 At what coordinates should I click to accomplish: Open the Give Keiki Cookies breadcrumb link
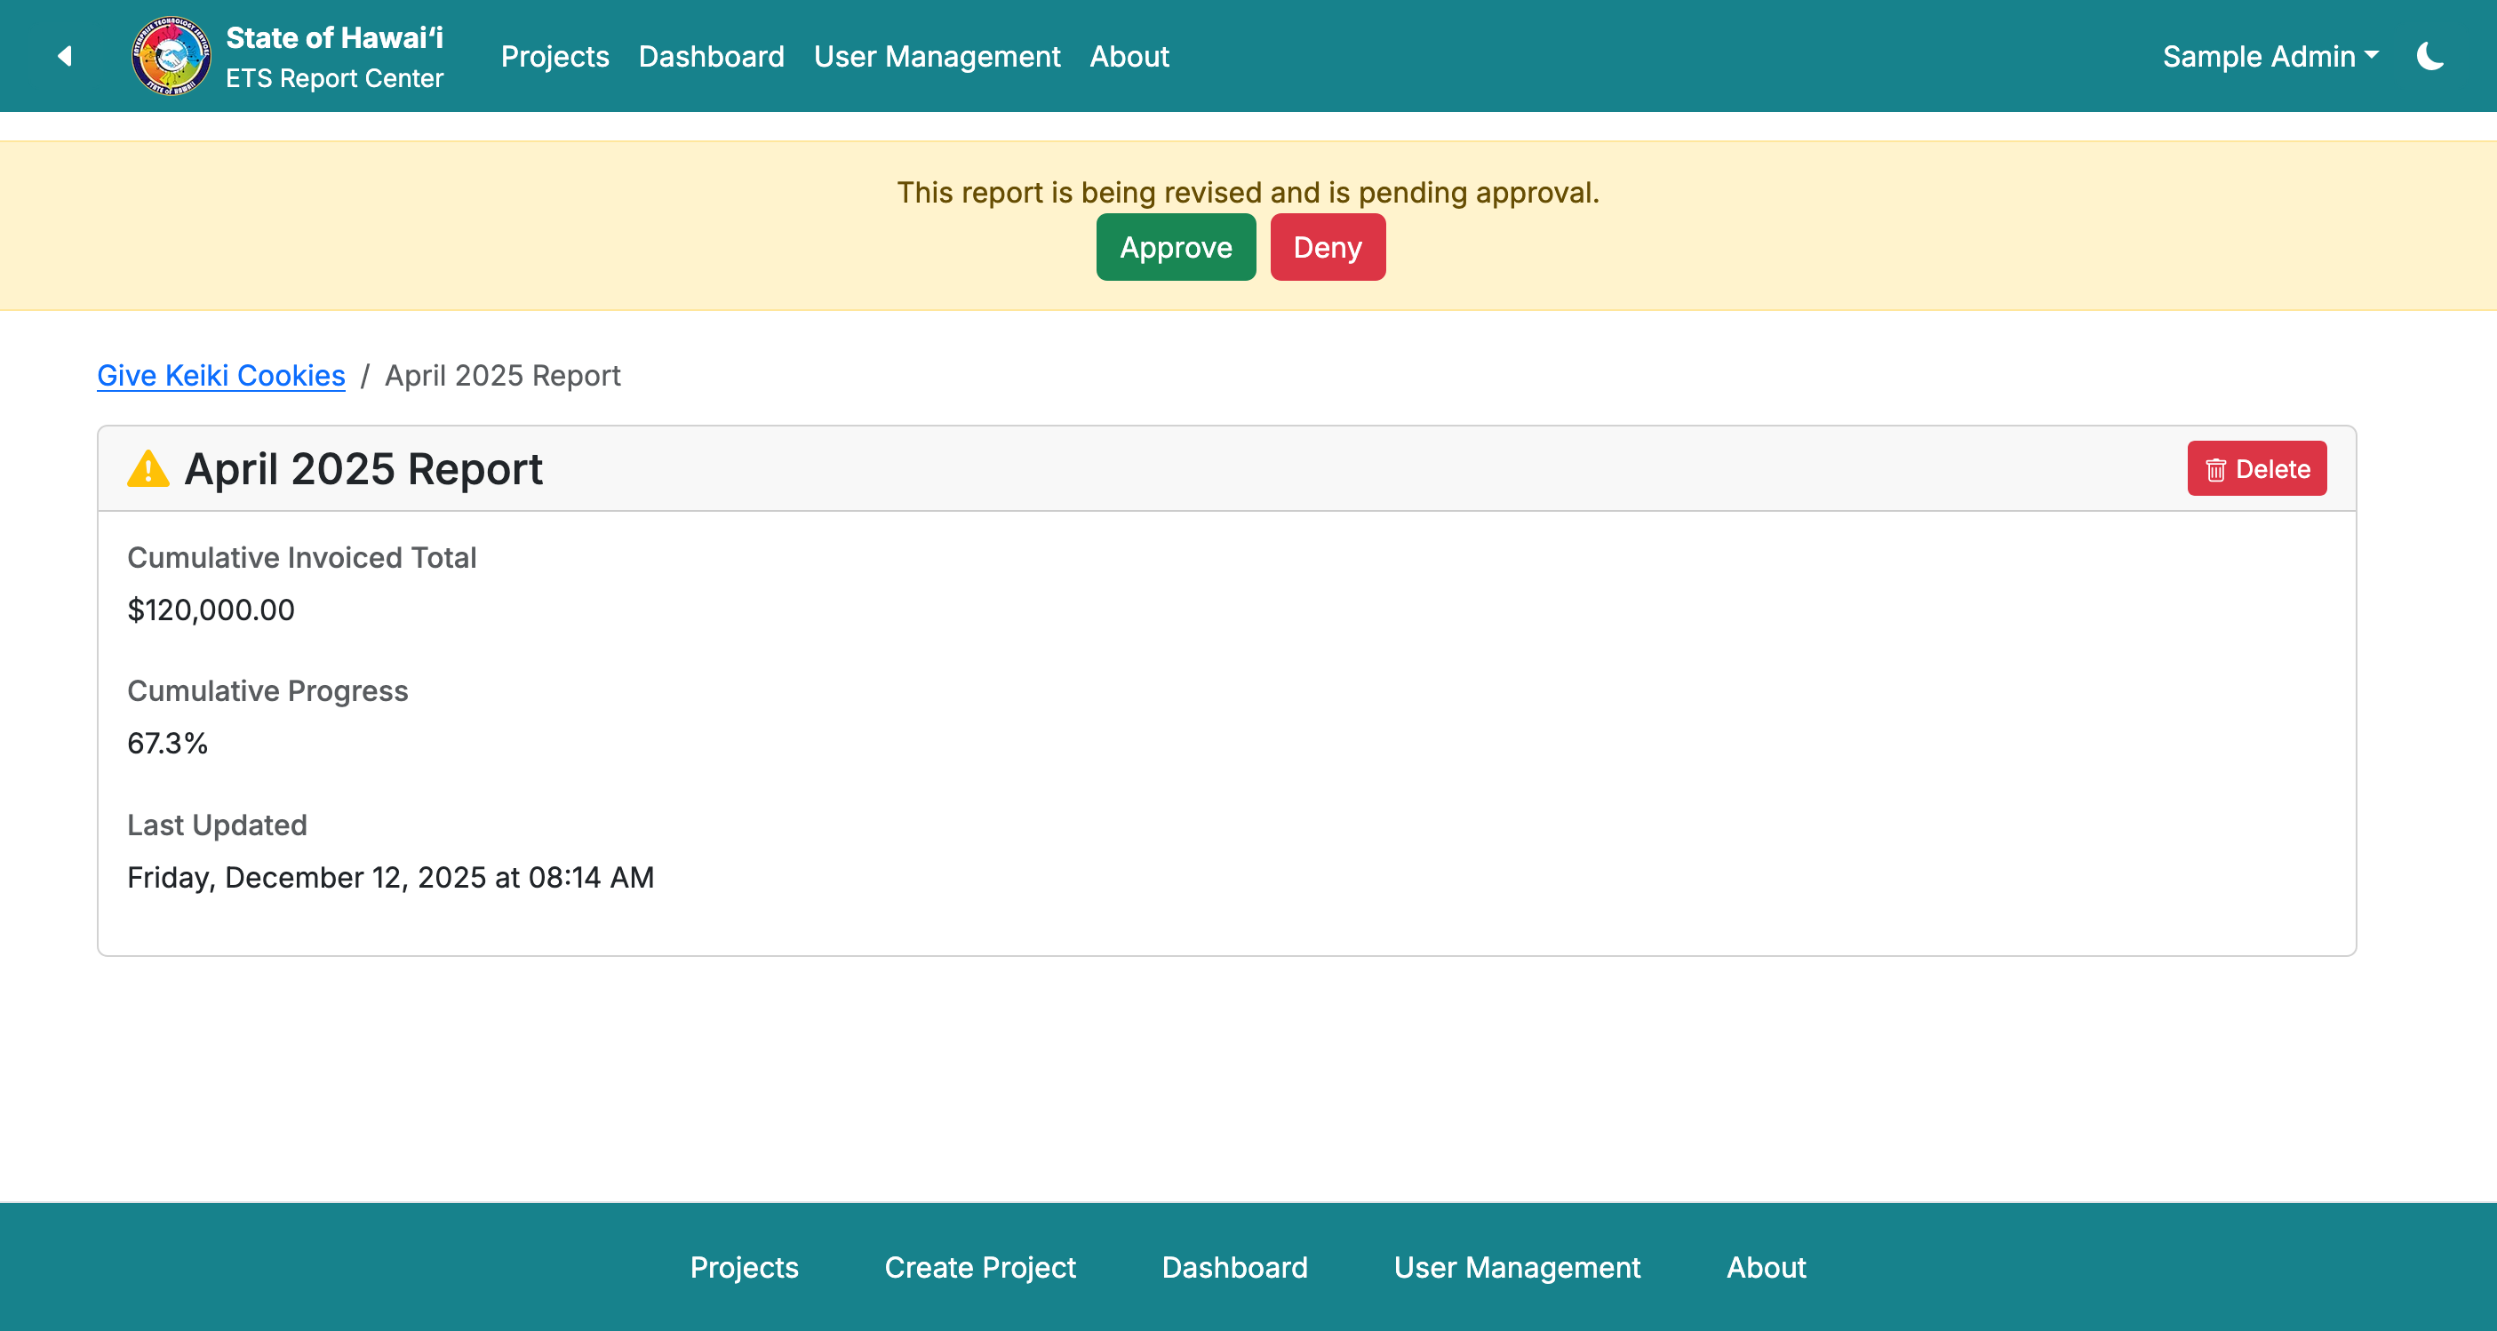tap(221, 375)
